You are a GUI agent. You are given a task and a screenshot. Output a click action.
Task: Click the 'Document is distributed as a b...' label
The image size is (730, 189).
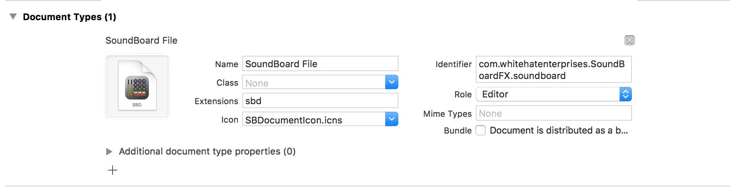coord(558,131)
